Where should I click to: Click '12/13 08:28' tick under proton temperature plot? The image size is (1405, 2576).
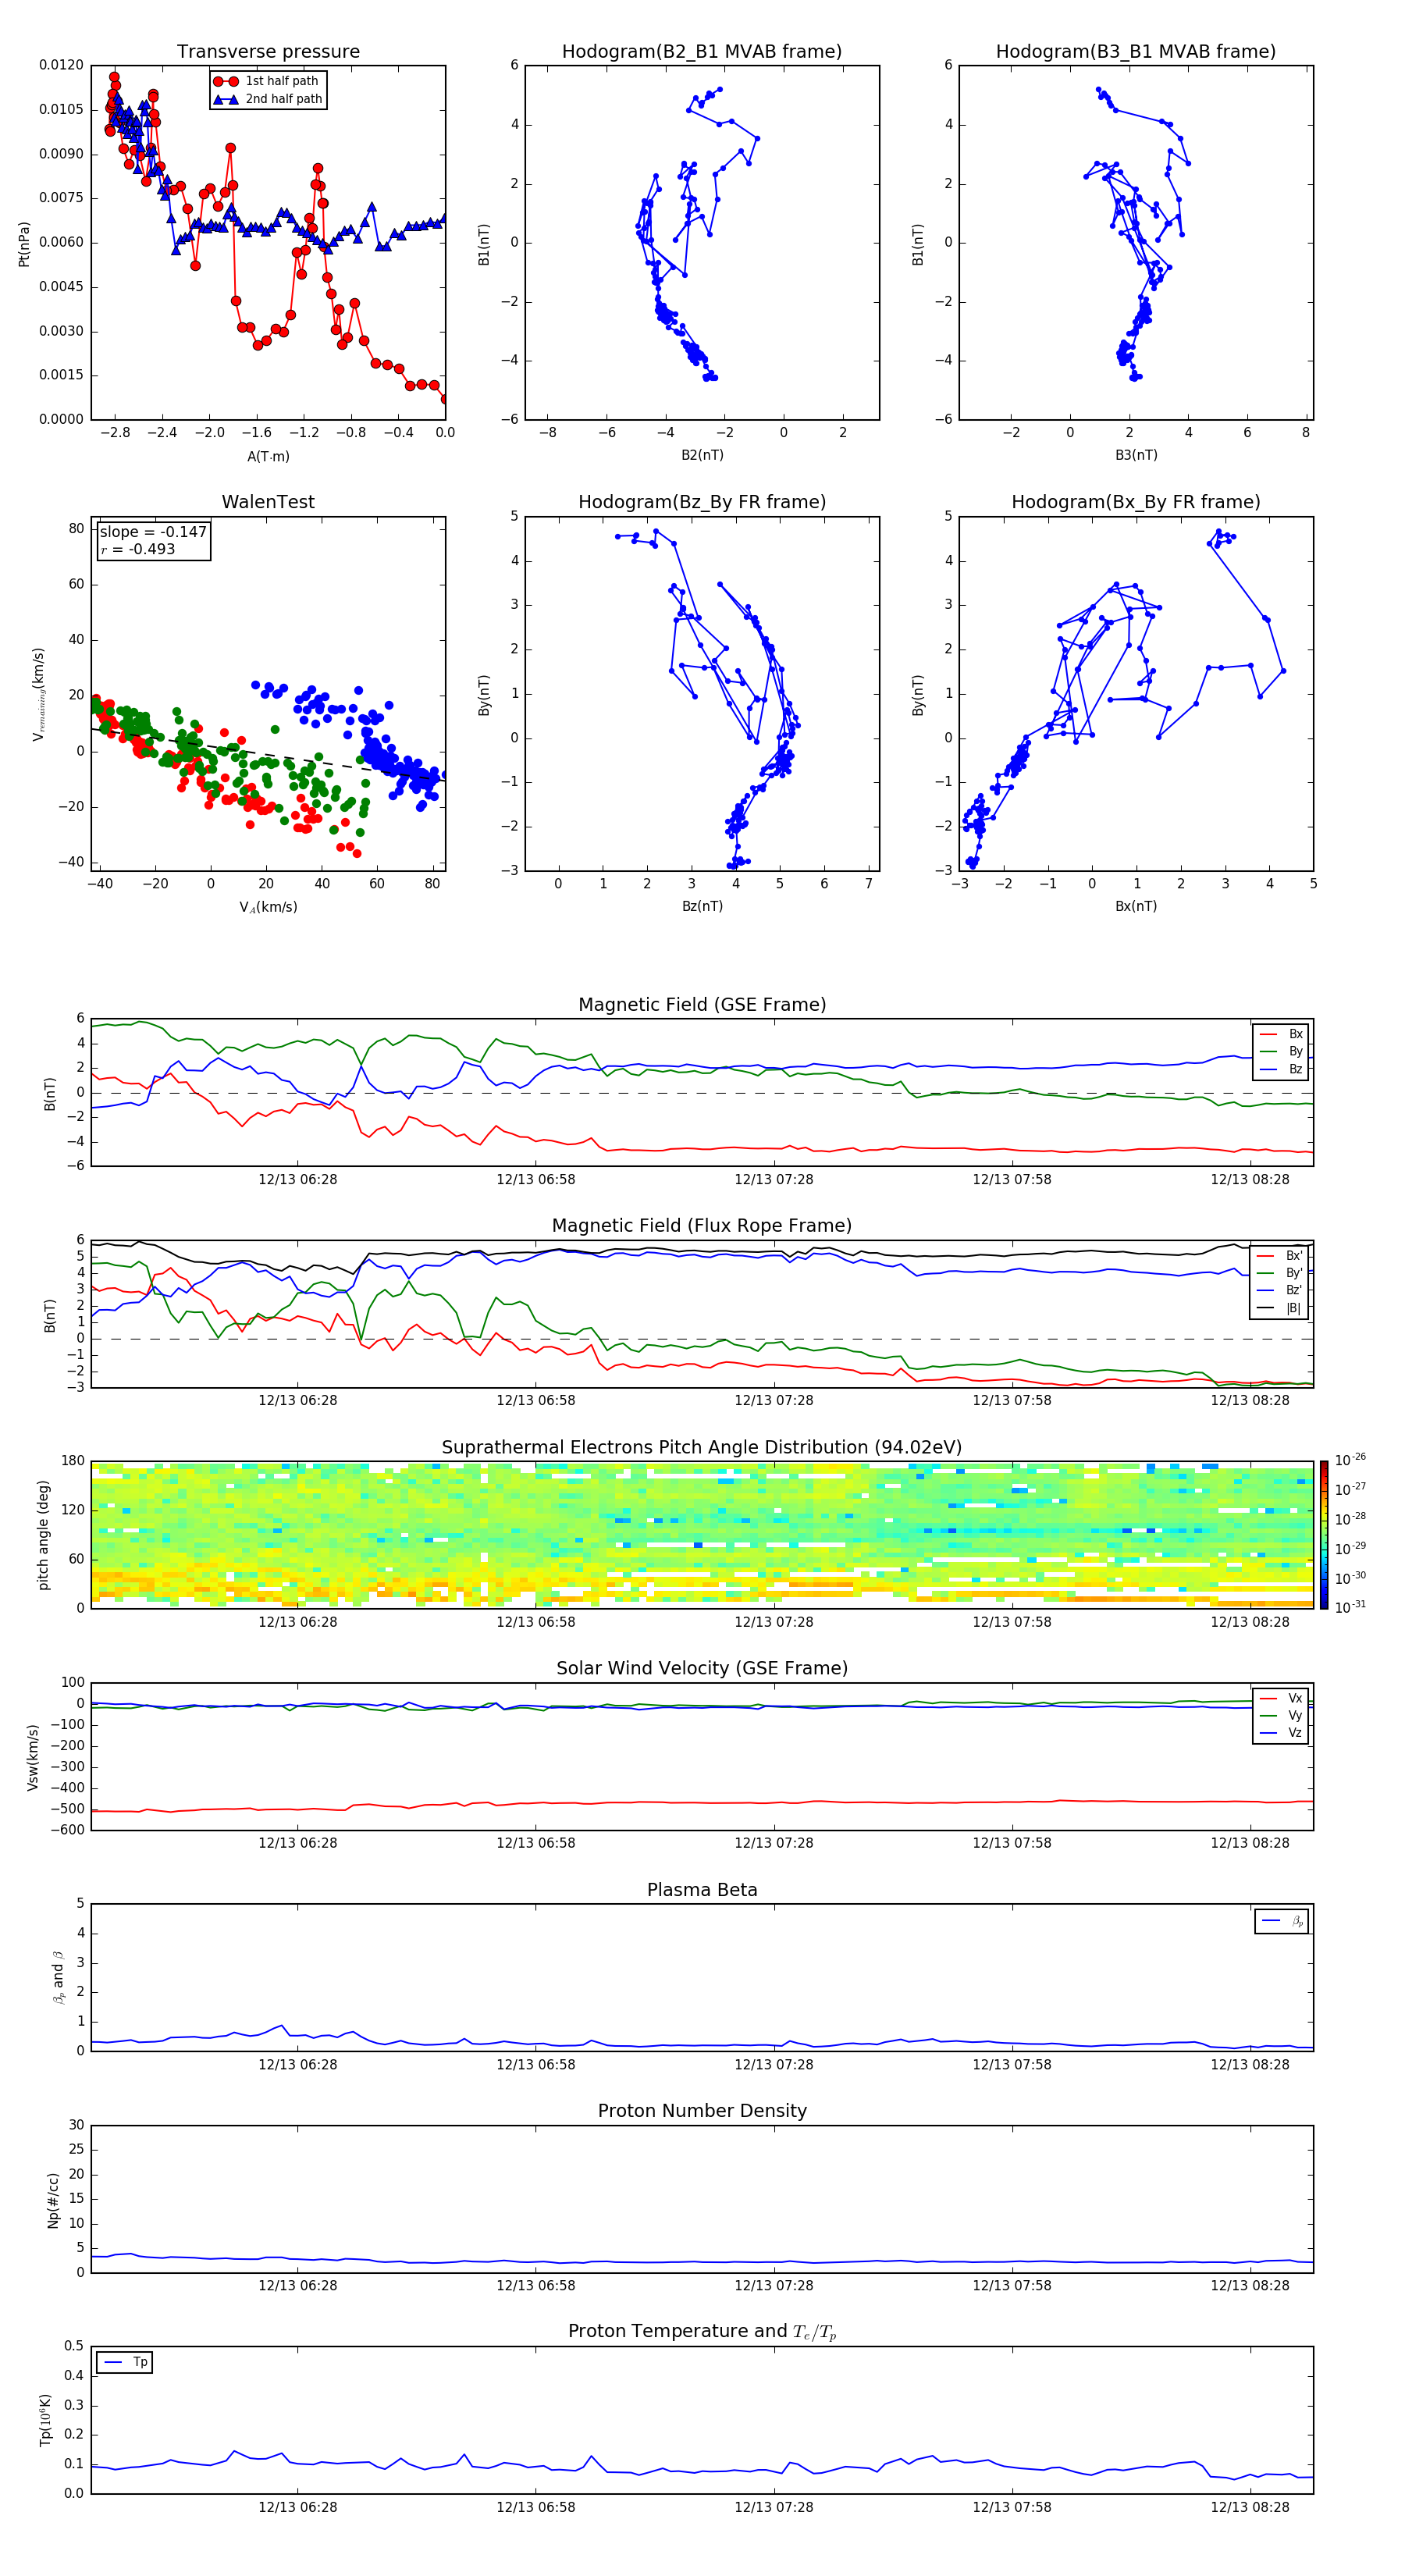click(x=1250, y=2507)
